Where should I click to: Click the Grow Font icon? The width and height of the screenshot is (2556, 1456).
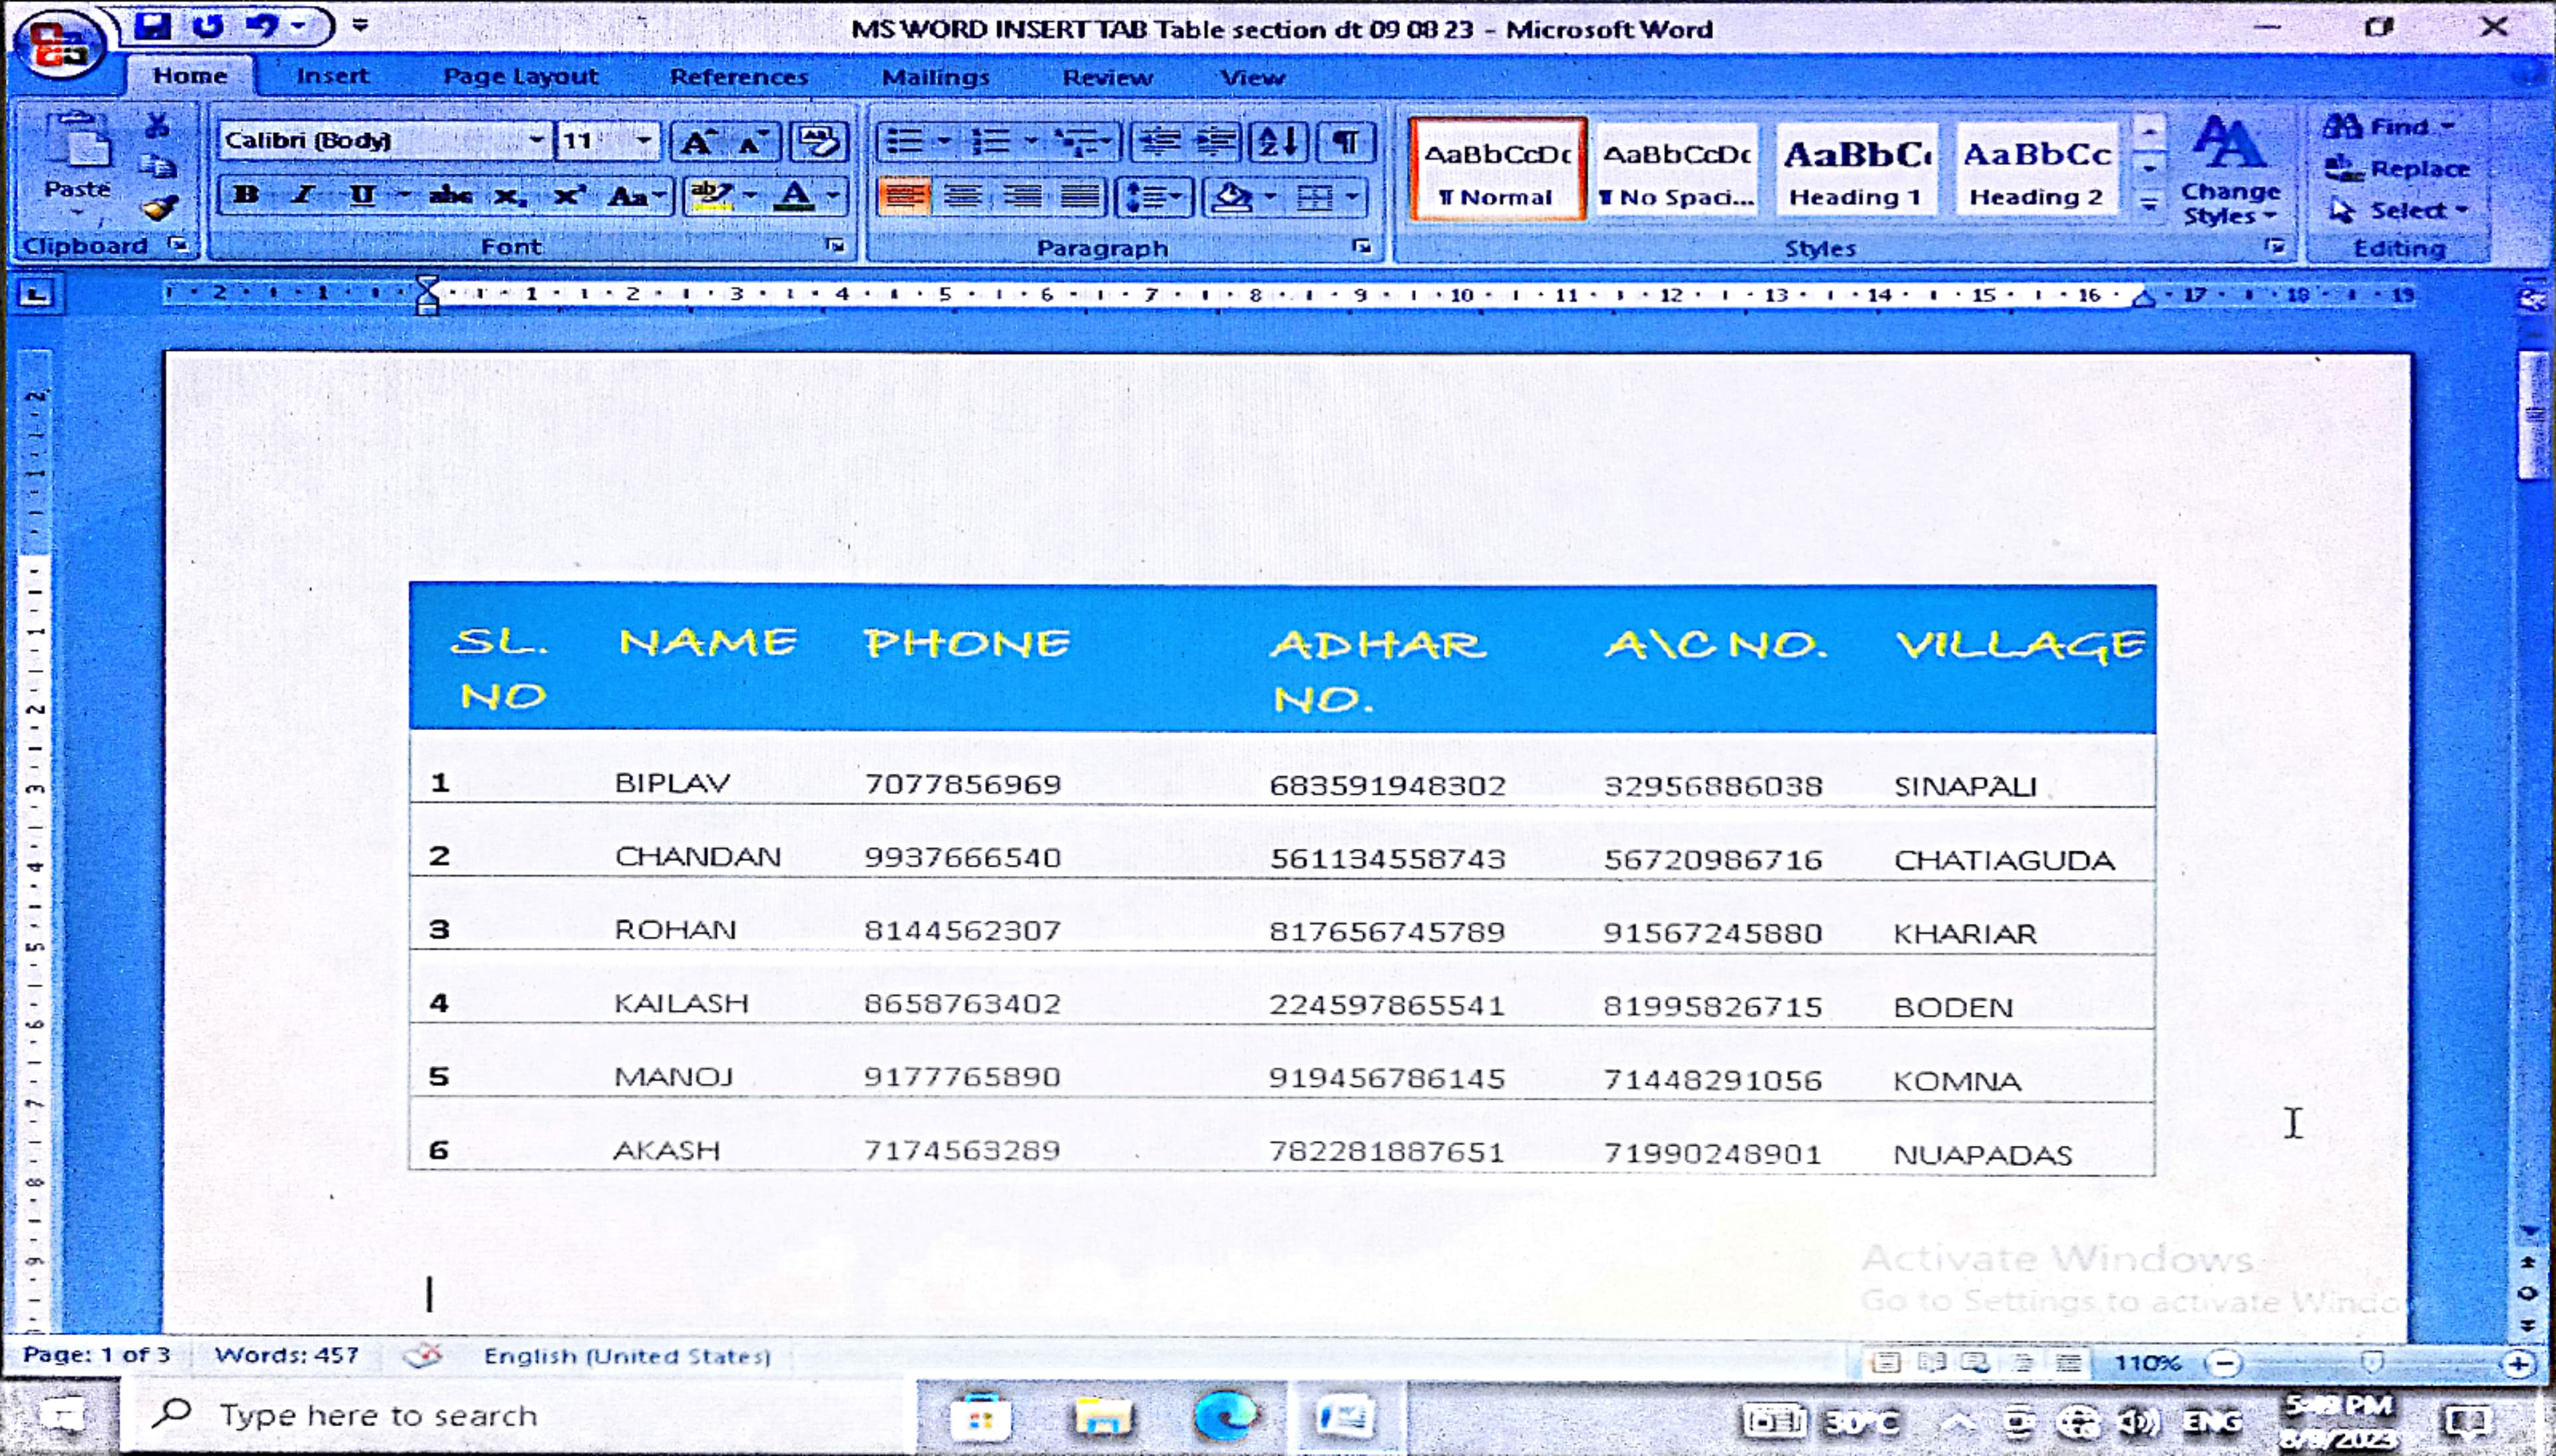697,142
